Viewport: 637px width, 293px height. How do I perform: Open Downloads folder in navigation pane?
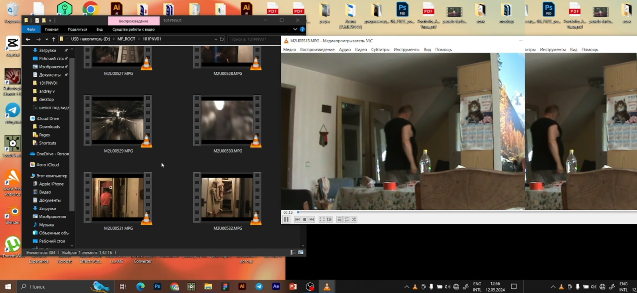(x=49, y=127)
